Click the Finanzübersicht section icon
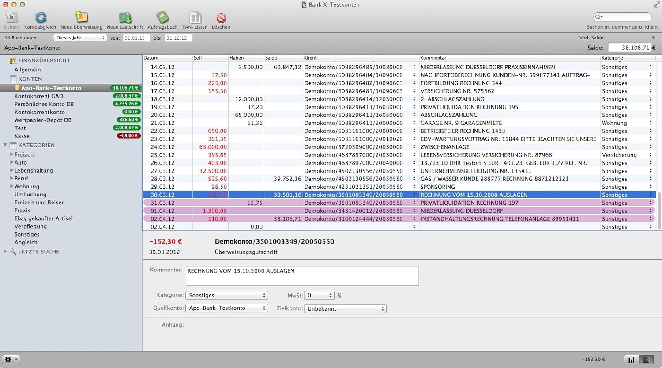 point(13,60)
